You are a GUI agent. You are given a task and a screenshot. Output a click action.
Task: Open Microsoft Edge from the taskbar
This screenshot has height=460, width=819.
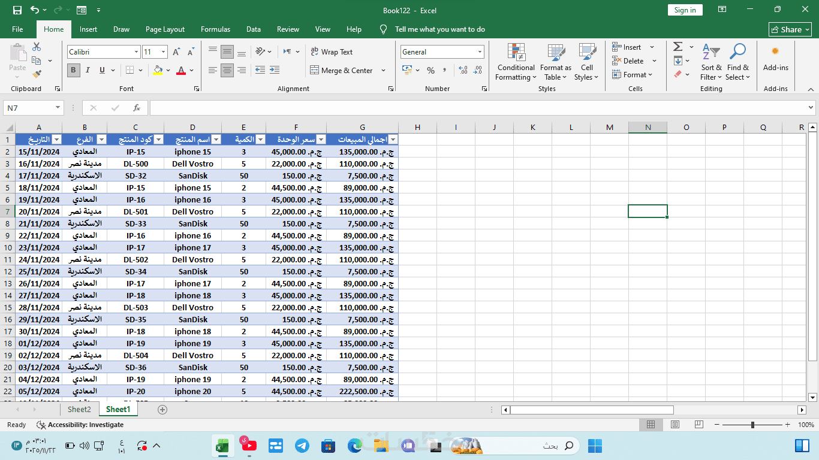click(x=355, y=446)
